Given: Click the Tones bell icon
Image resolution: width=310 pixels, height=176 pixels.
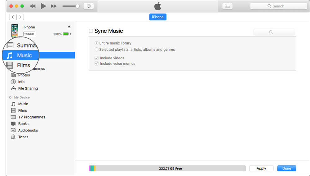Looking at the screenshot, I should point(13,137).
